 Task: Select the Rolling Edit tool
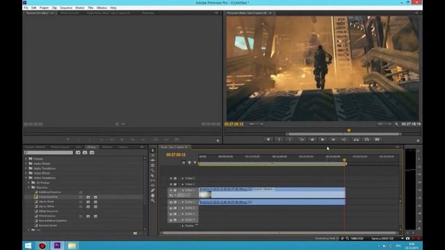coord(153,165)
